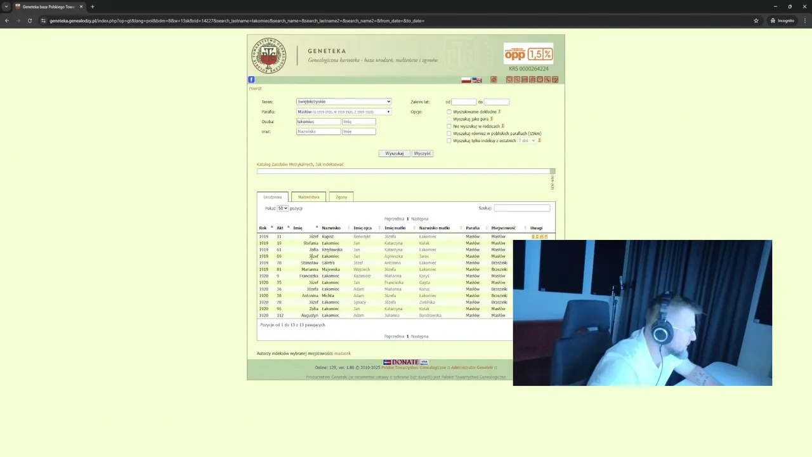Check search in nearby parishes (15km)
The height and width of the screenshot is (457, 812).
449,133
